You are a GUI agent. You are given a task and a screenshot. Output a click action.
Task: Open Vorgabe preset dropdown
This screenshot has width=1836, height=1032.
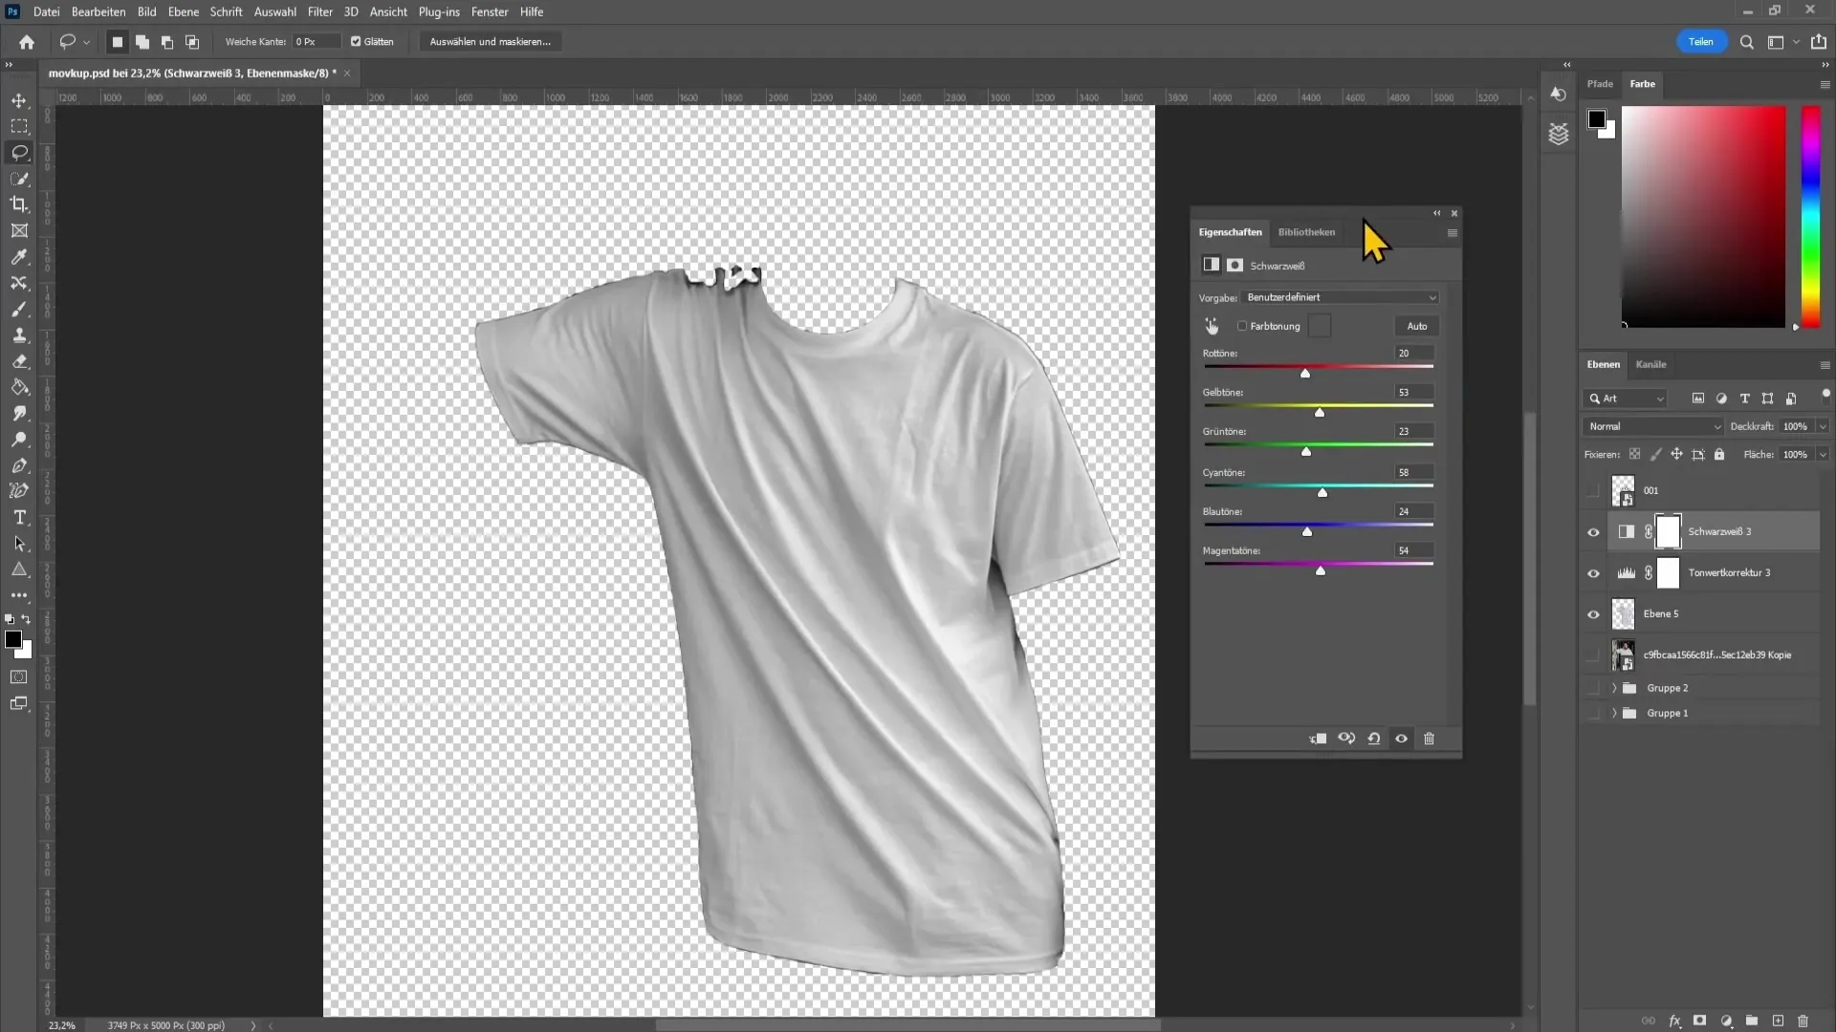point(1340,297)
